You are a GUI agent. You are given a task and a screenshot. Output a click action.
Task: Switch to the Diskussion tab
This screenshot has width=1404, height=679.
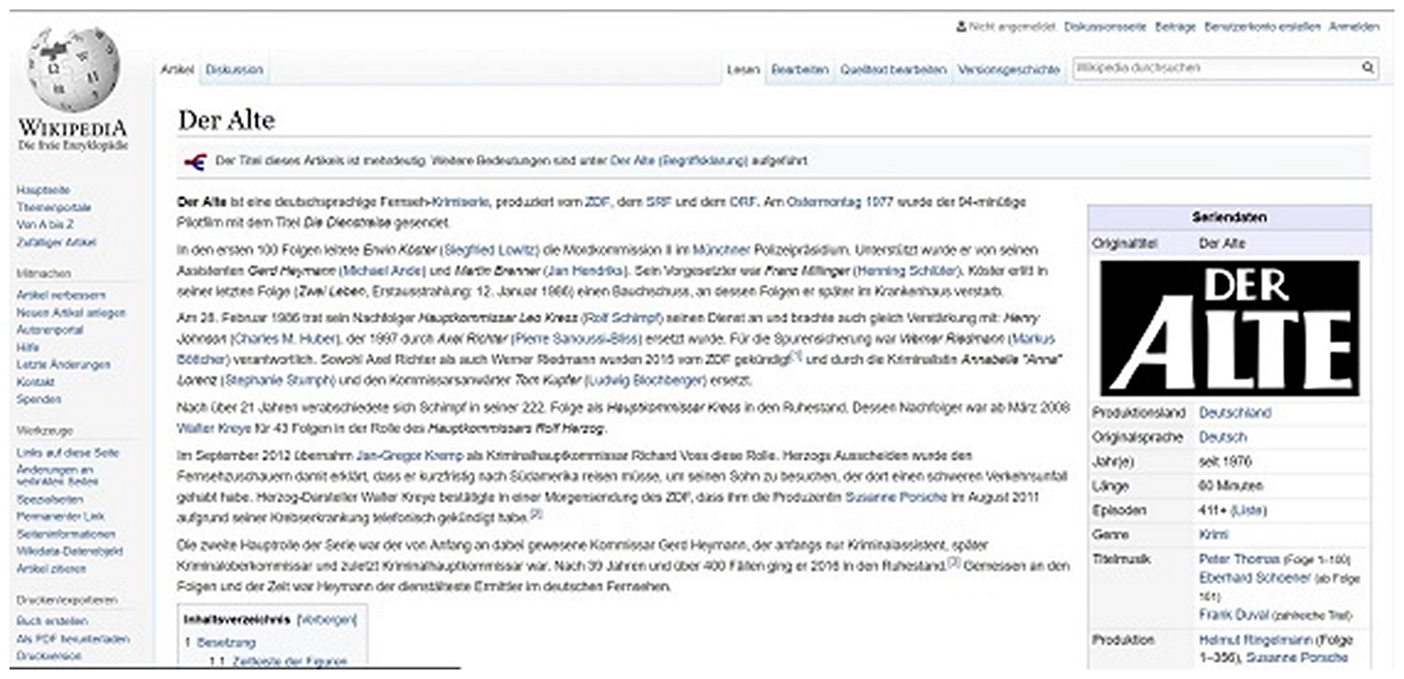(x=234, y=69)
